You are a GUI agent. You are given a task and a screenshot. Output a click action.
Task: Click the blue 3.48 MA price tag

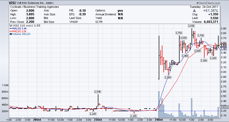pos(223,49)
